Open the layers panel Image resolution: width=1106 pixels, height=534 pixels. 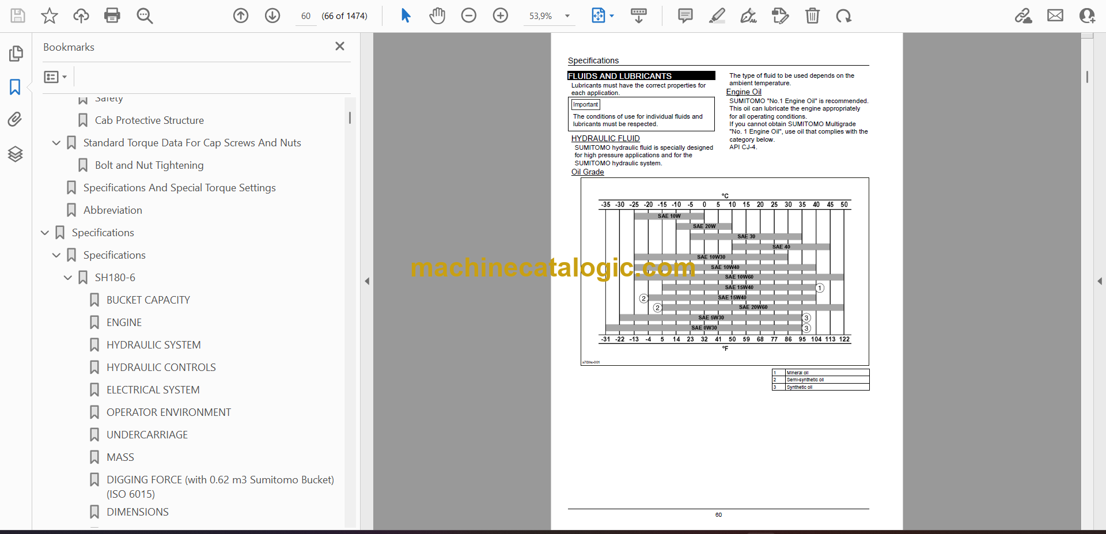(x=15, y=154)
